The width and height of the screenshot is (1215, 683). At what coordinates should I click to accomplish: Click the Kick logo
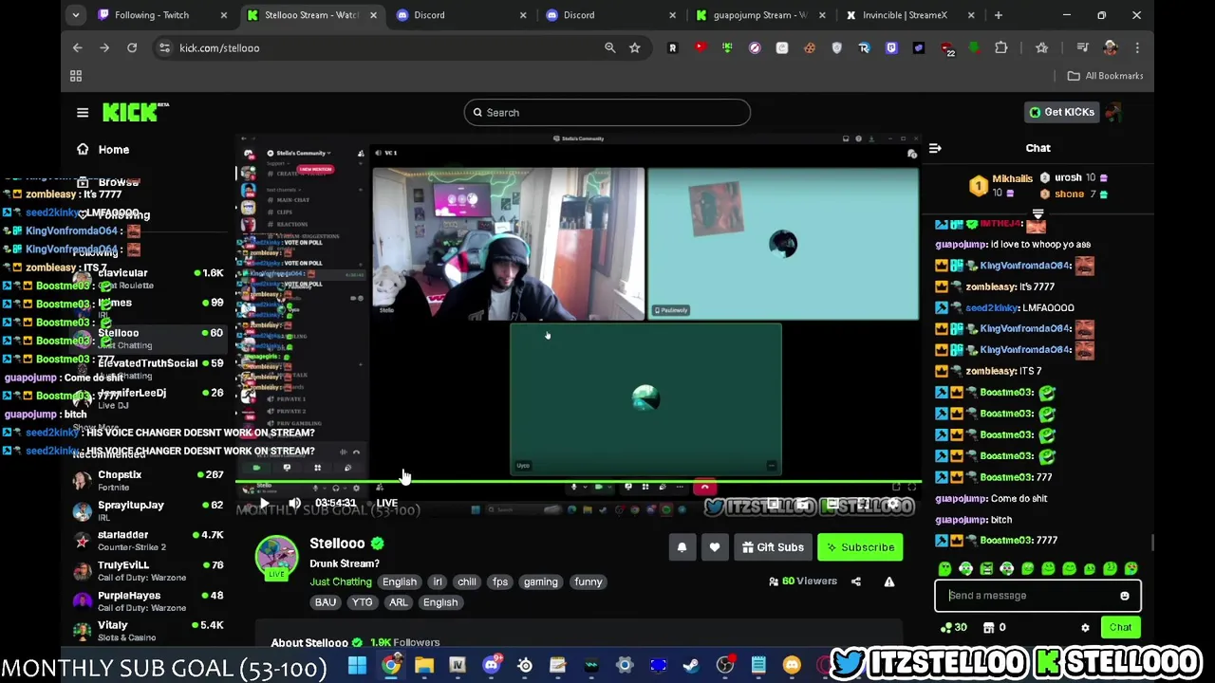tap(136, 112)
